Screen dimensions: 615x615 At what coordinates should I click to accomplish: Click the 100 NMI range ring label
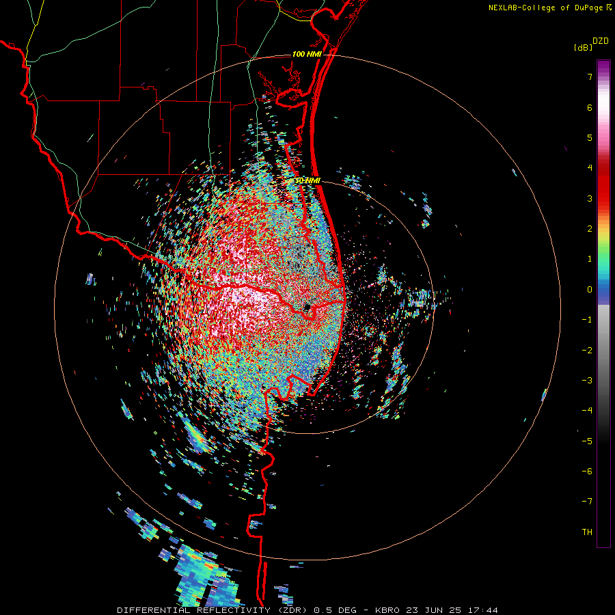point(307,54)
